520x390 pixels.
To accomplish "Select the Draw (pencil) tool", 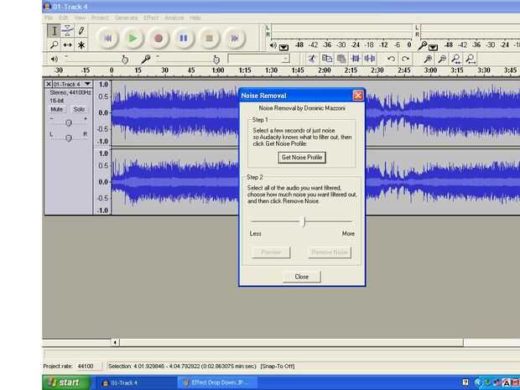I will 81,31.
